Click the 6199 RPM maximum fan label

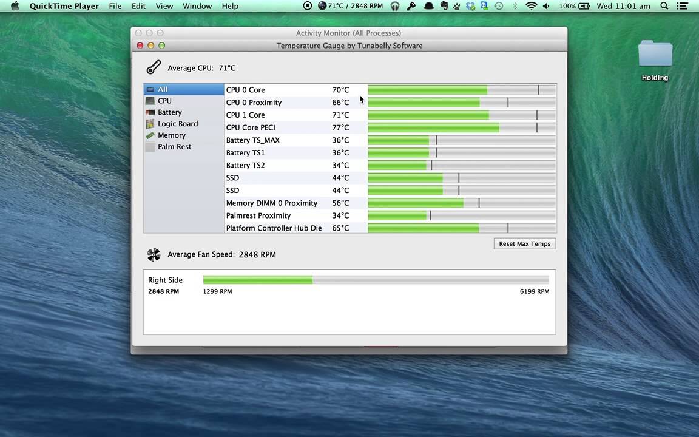[x=535, y=291]
